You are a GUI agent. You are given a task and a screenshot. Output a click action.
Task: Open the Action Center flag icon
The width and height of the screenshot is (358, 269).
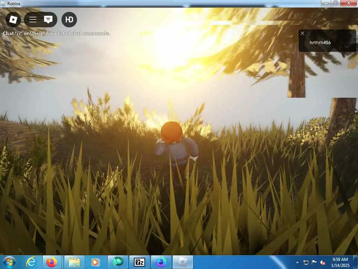click(x=314, y=262)
